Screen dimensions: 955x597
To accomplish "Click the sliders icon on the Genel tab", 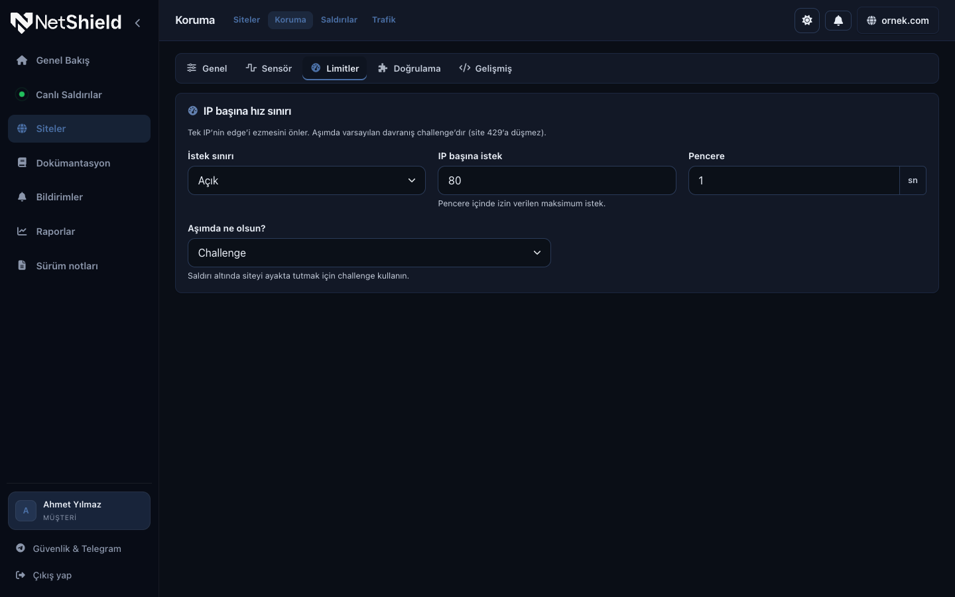I will pyautogui.click(x=192, y=68).
